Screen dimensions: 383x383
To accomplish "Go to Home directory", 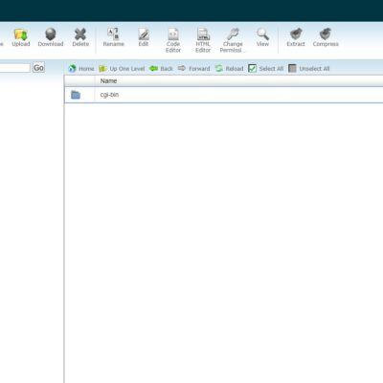I will coord(81,69).
